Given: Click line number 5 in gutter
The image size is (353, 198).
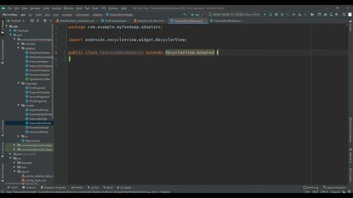Looking at the screenshot, I should (56, 52).
